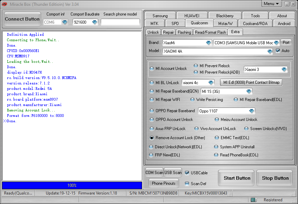Select Meizu Account Unlock radio option
The height and width of the screenshot is (204, 298).
(x=217, y=120)
